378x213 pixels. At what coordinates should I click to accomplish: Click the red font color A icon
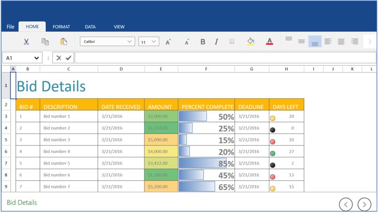(x=269, y=42)
